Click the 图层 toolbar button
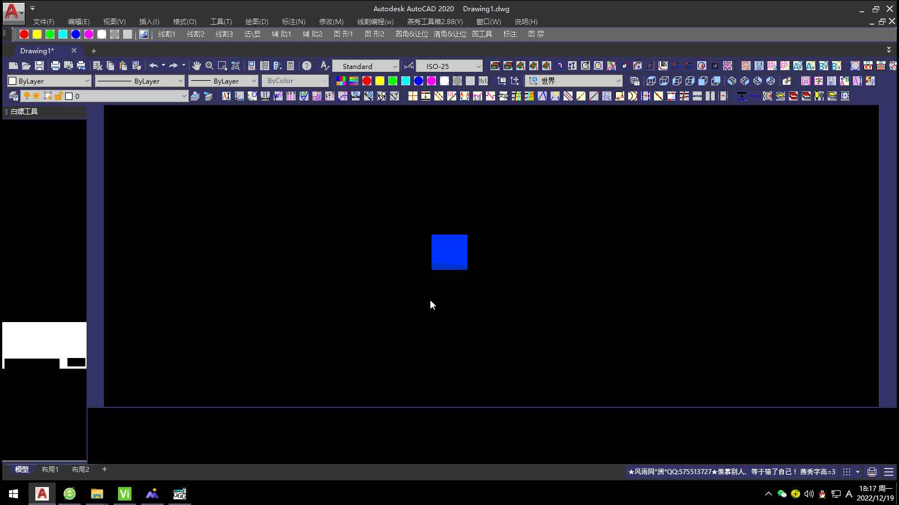The image size is (899, 505). coord(536,34)
